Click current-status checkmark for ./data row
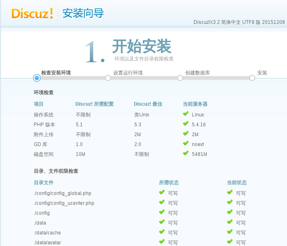 click(x=230, y=222)
